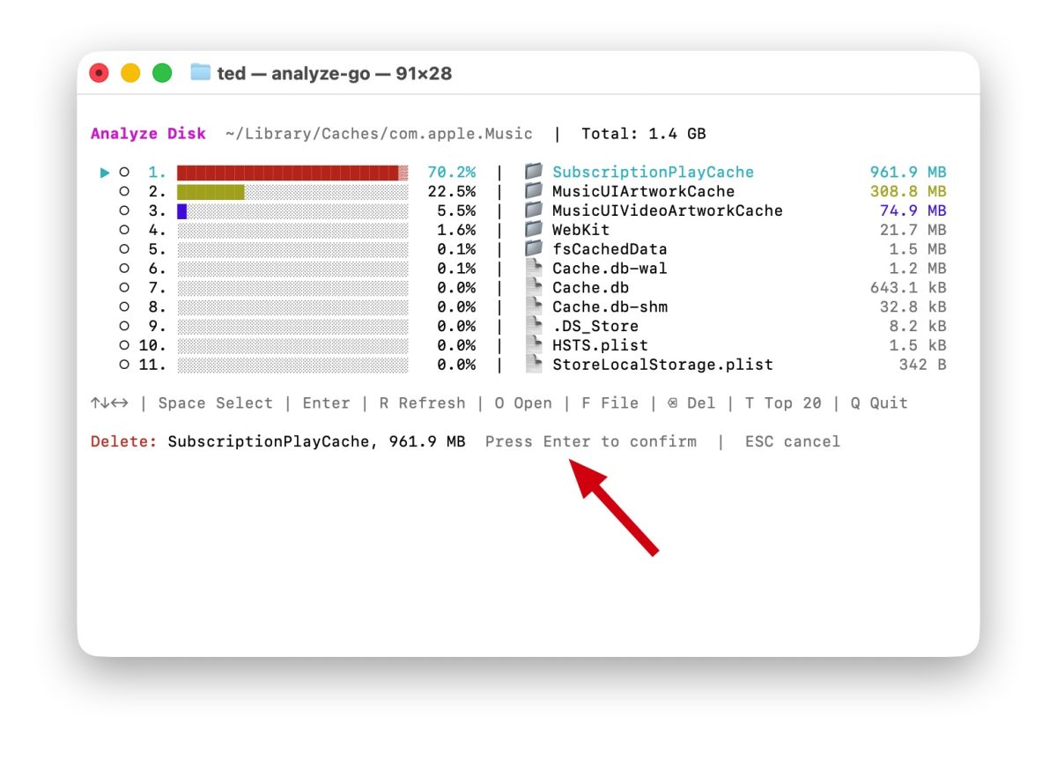Click the F File shortcut hint
Screen dimensions: 1057x760
[610, 403]
